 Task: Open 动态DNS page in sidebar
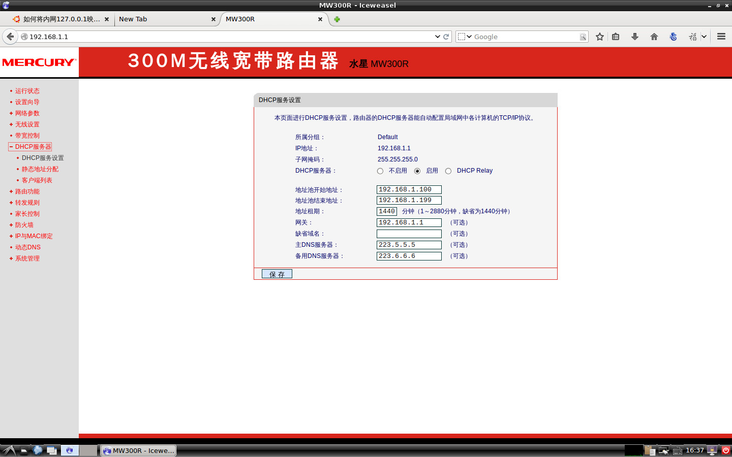click(27, 247)
